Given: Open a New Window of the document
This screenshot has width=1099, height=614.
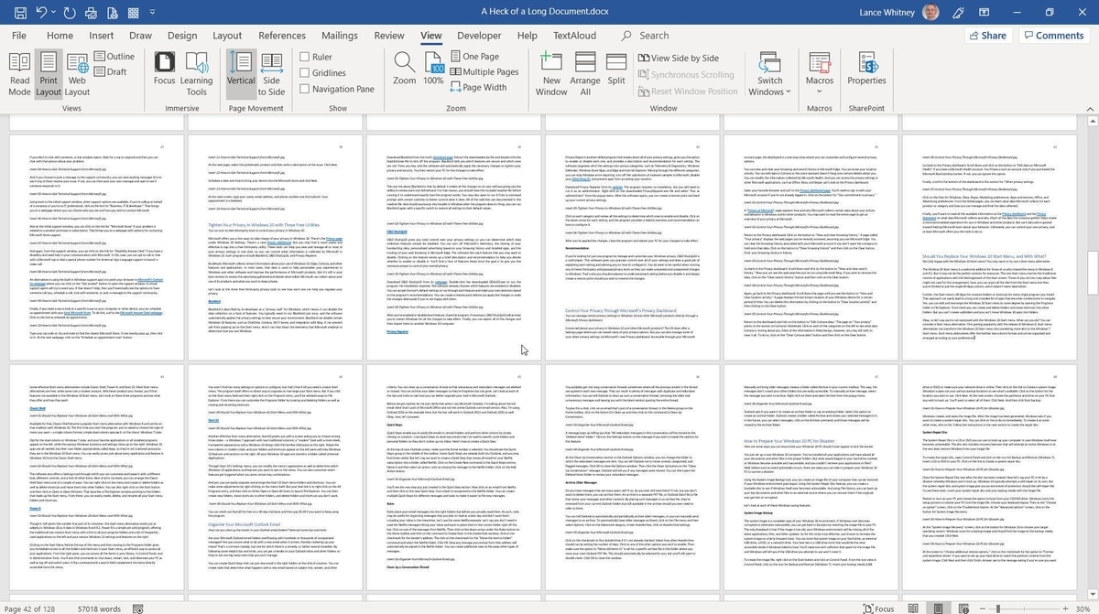Looking at the screenshot, I should pos(551,74).
